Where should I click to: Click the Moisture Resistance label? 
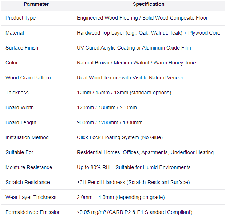tap(29, 167)
